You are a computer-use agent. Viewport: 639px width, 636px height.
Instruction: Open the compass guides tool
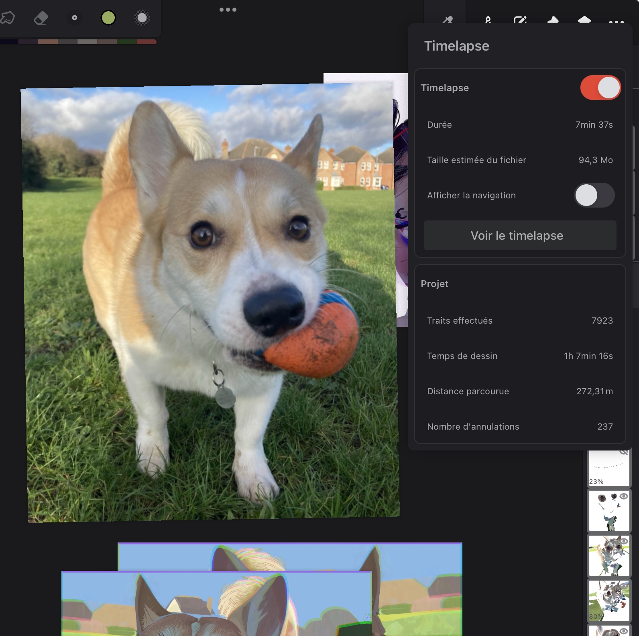pos(488,20)
